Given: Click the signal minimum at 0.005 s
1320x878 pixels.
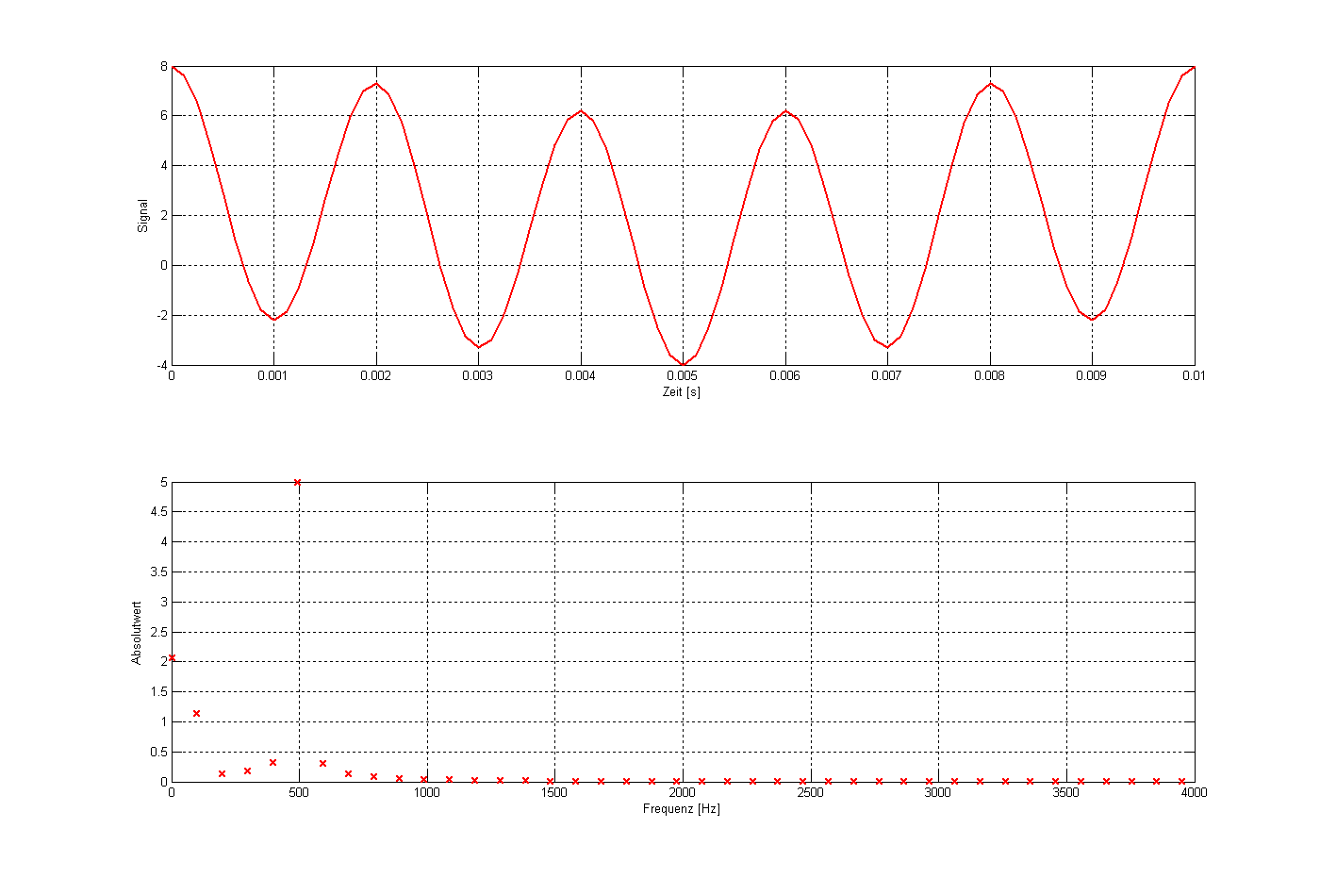Looking at the screenshot, I should 683,365.
